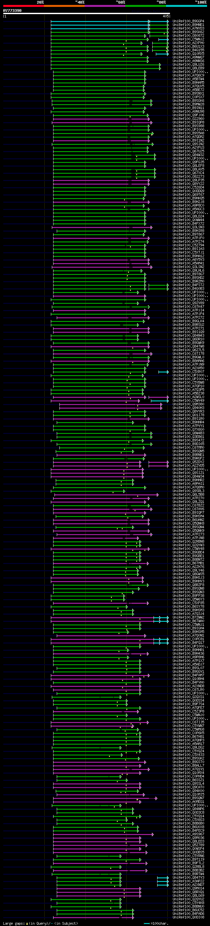Viewport: 210px width, 926px height.
Task: Open hit UniRef100_B9GGP4
Action: click(x=188, y=21)
